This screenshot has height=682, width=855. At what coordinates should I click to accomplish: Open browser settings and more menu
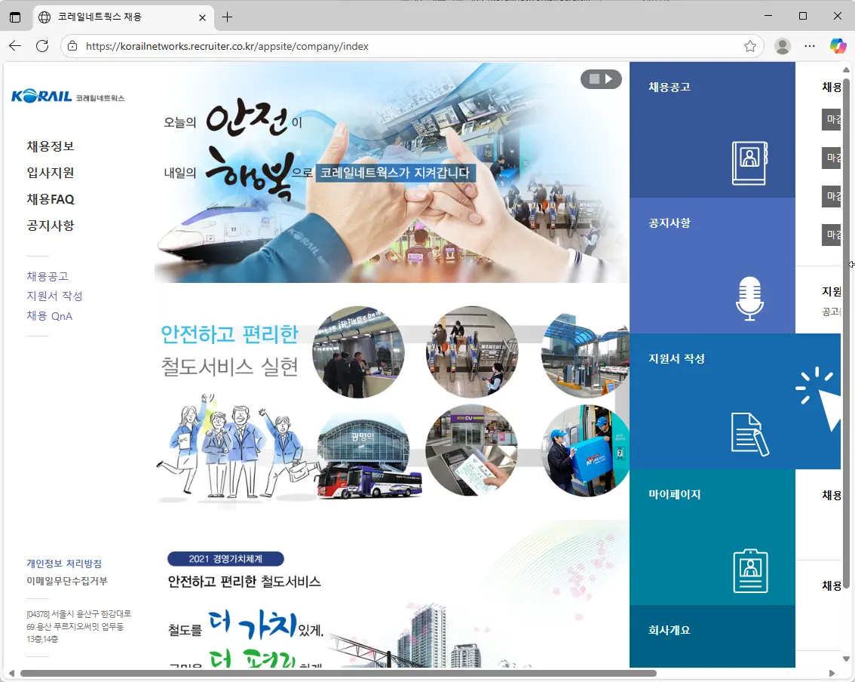810,46
